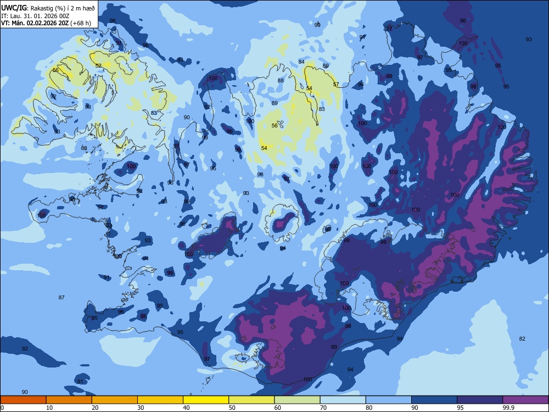Click the dark orange 0–10 legend swatch
The height and width of the screenshot is (412, 549).
[23, 400]
